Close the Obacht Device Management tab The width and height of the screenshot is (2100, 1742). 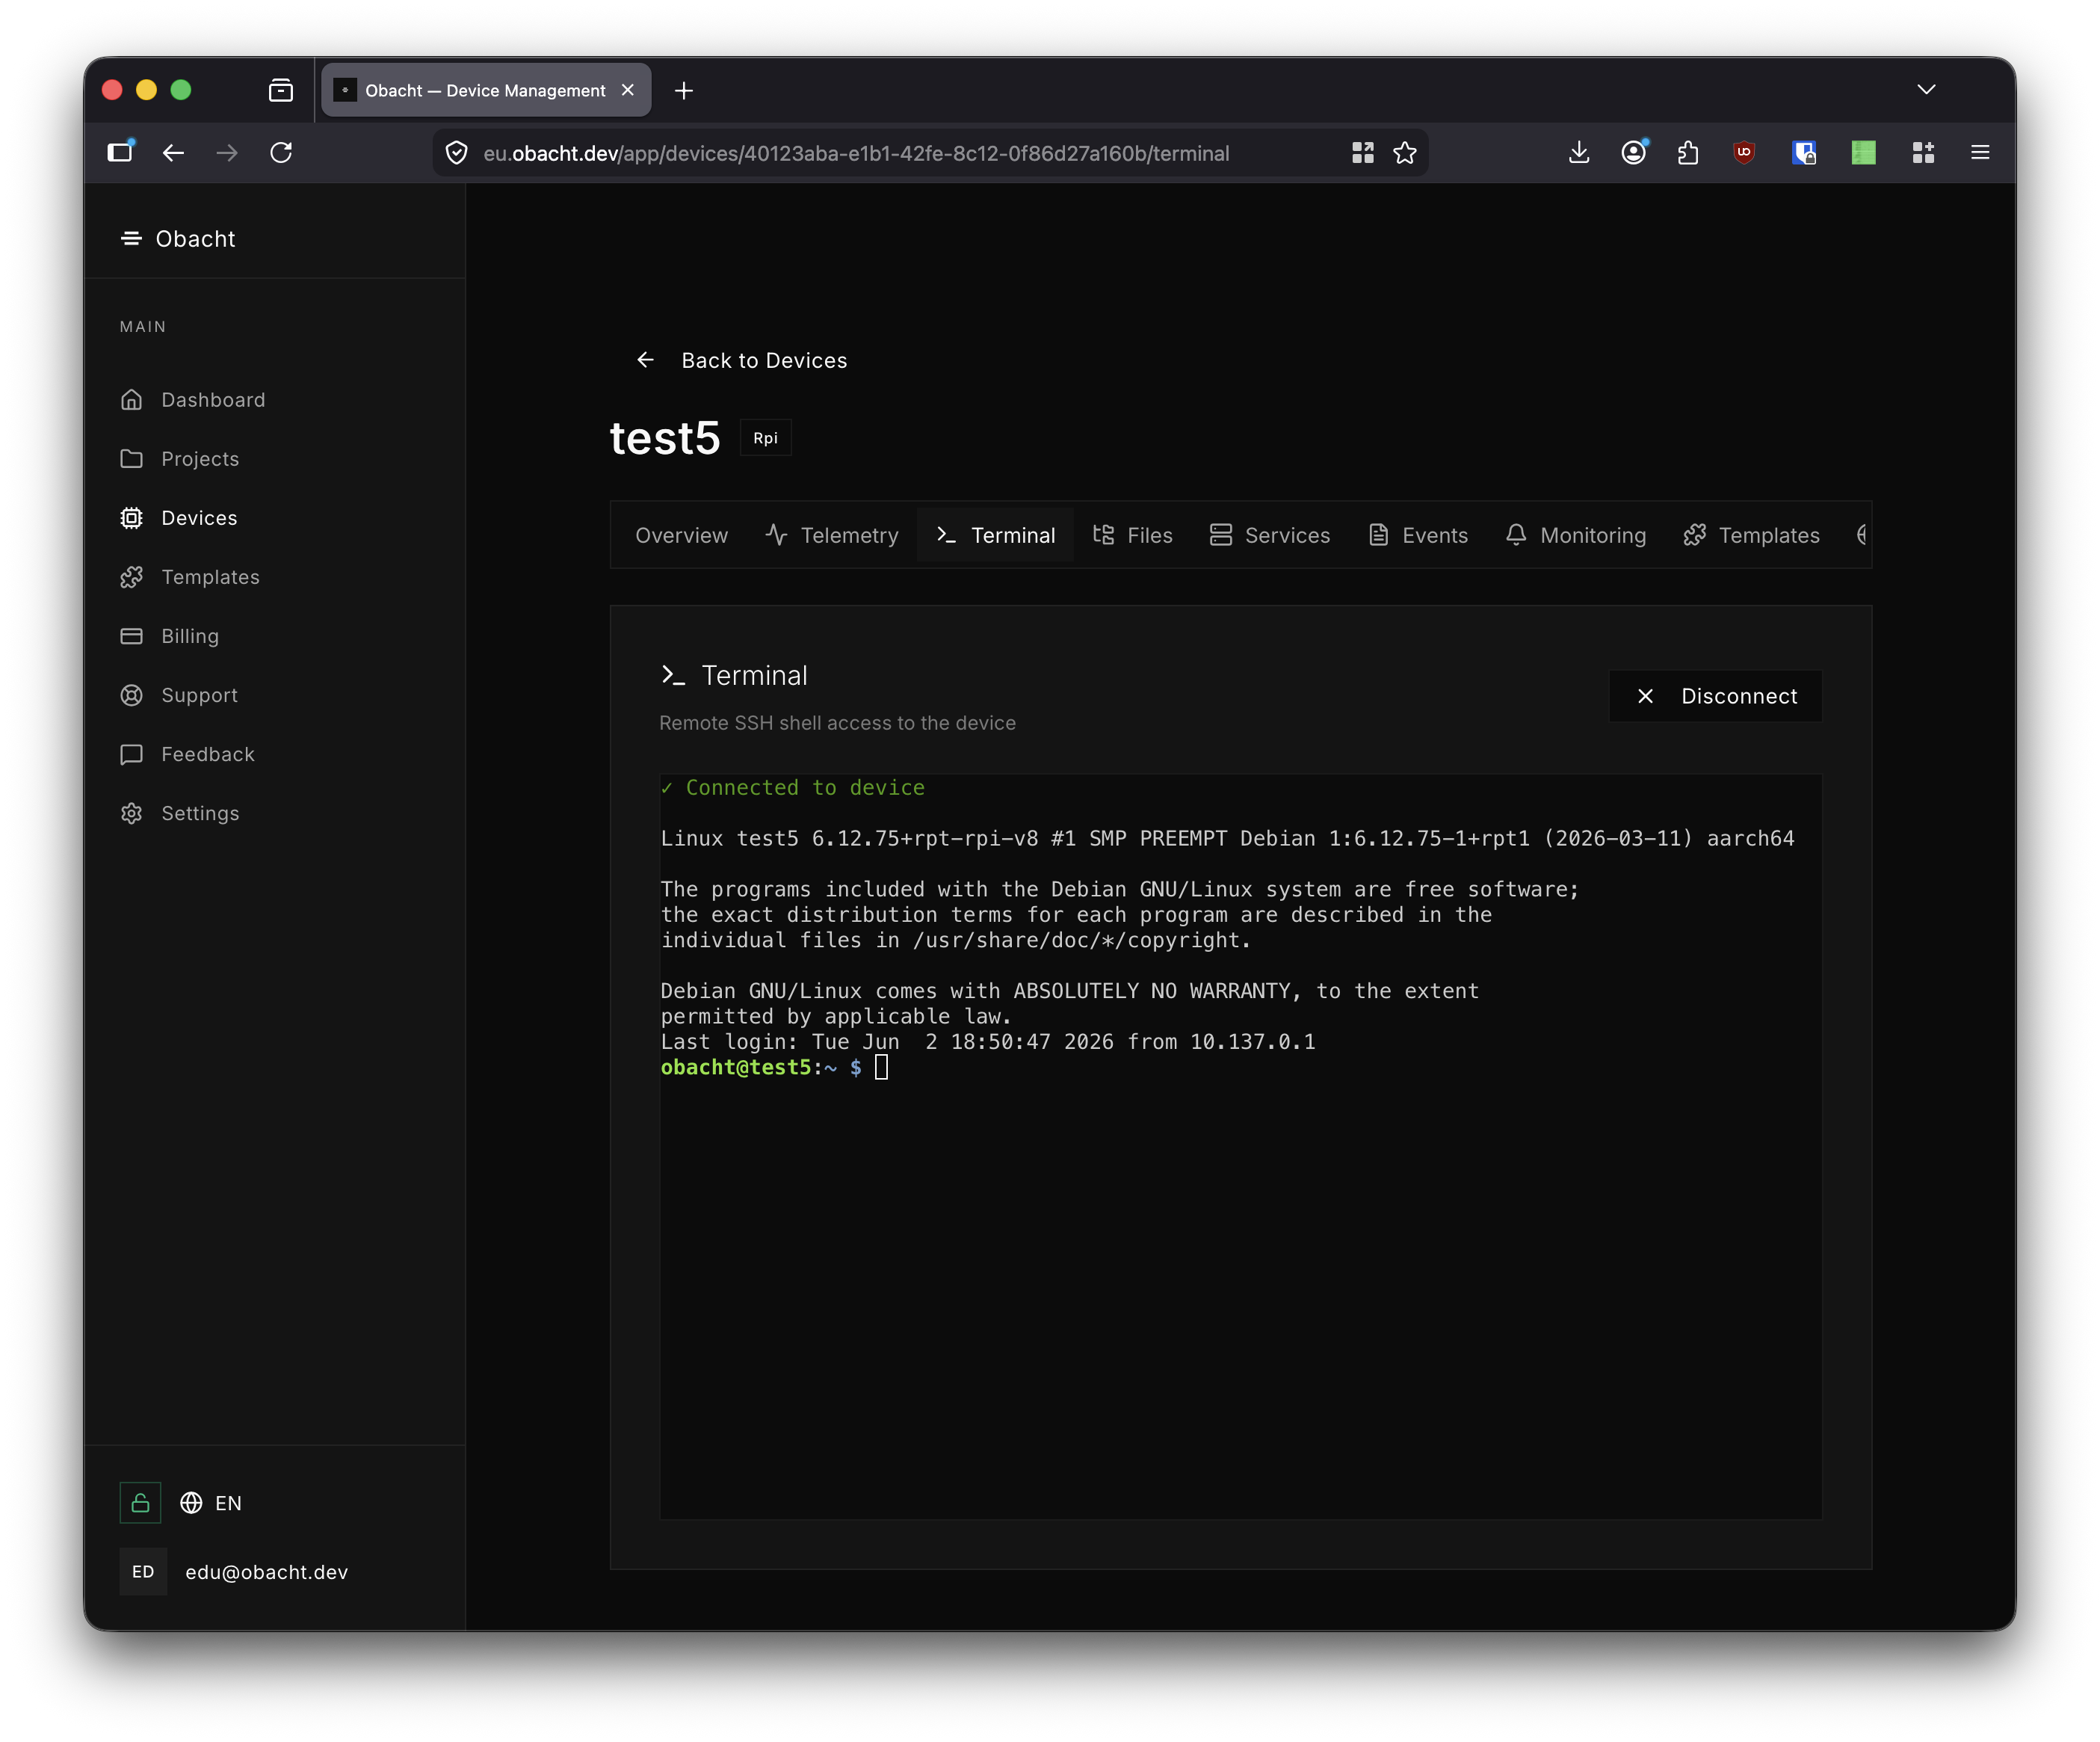pos(628,90)
